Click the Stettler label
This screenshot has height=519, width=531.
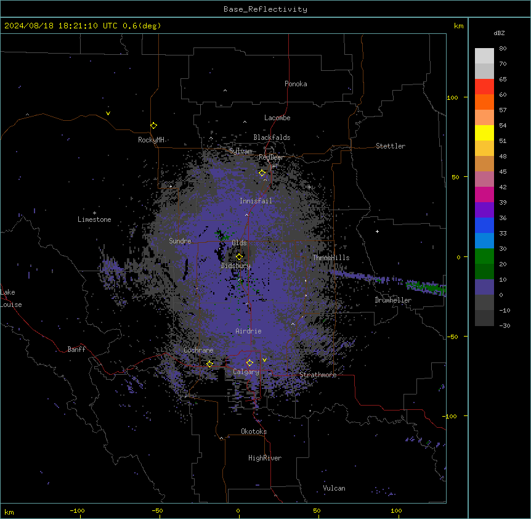point(391,146)
